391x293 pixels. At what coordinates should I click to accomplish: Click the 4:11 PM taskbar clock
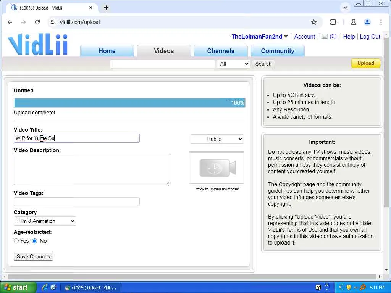[376, 287]
